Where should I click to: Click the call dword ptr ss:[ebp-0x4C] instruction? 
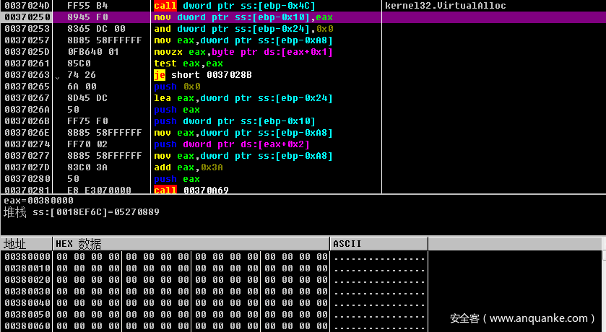pyautogui.click(x=235, y=6)
